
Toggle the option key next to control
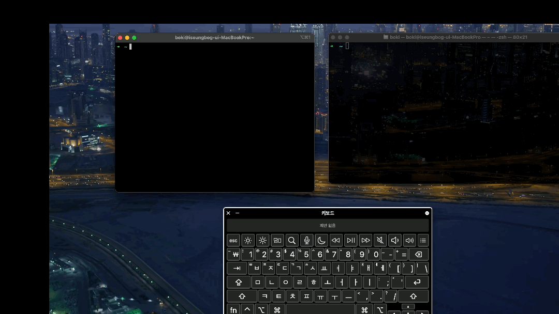[261, 310]
